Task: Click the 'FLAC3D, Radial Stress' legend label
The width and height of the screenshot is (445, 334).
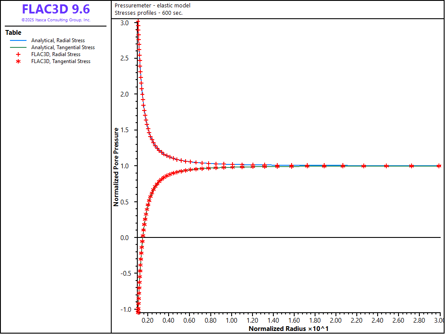Action: [56, 54]
